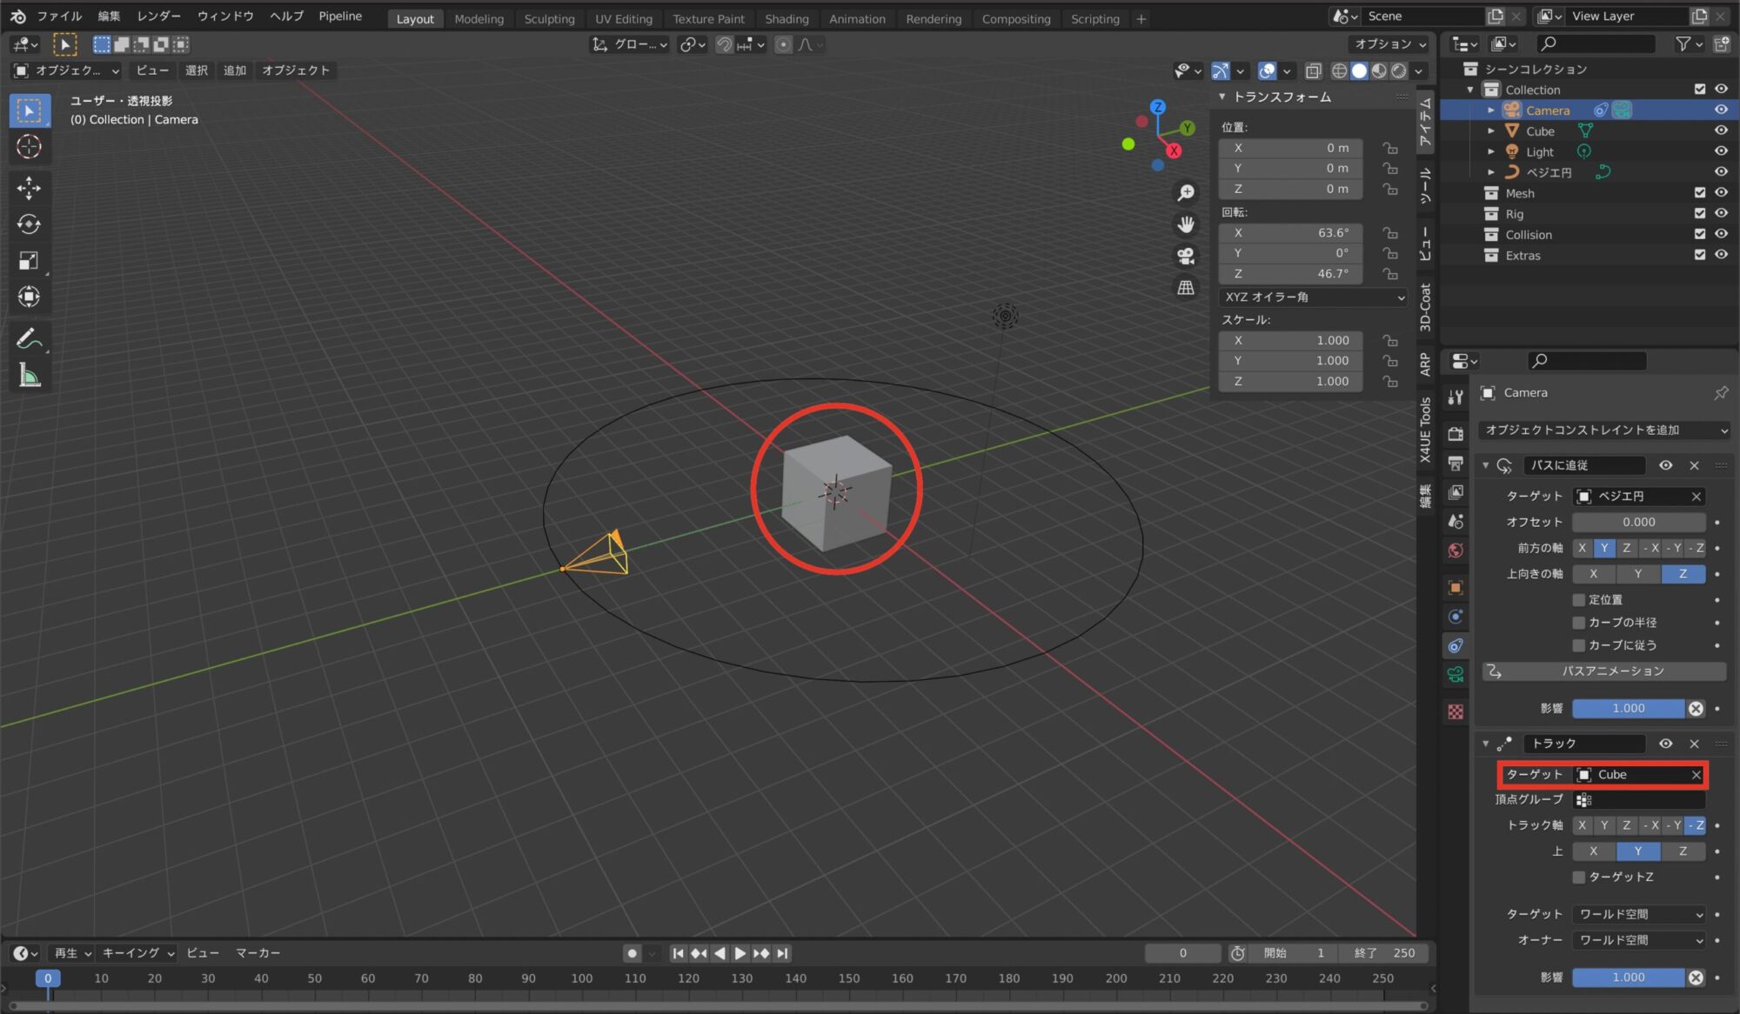The height and width of the screenshot is (1014, 1740).
Task: Hide the Light object in the outliner
Action: pyautogui.click(x=1721, y=150)
